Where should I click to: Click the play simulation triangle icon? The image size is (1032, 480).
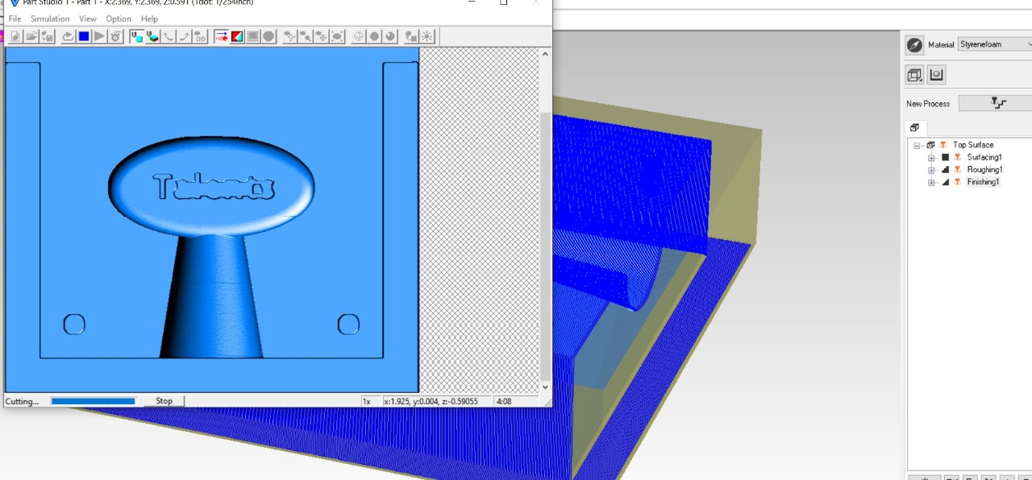[99, 36]
